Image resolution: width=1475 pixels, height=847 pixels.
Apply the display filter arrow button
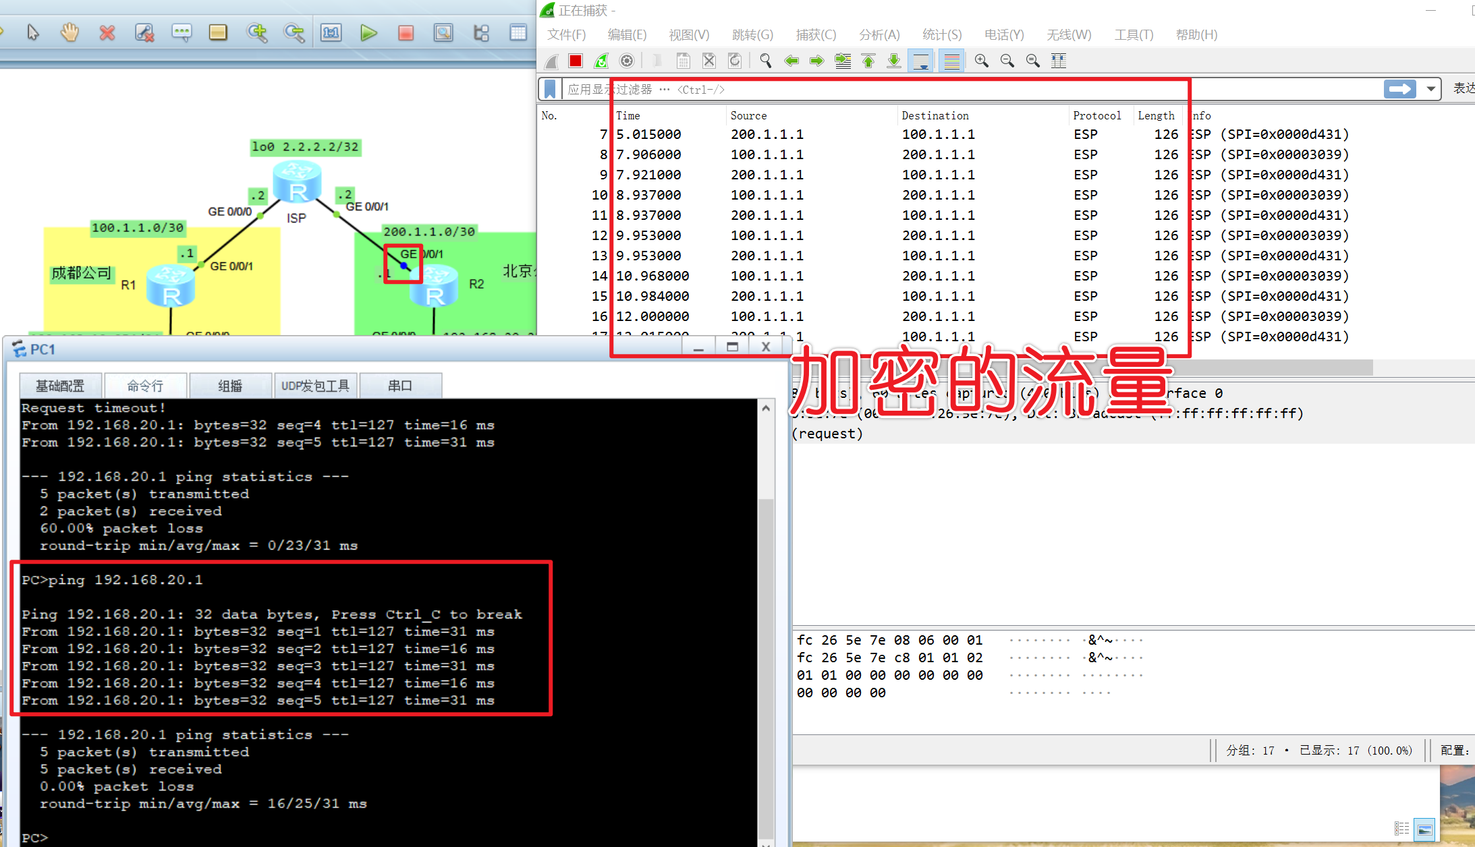[1399, 89]
